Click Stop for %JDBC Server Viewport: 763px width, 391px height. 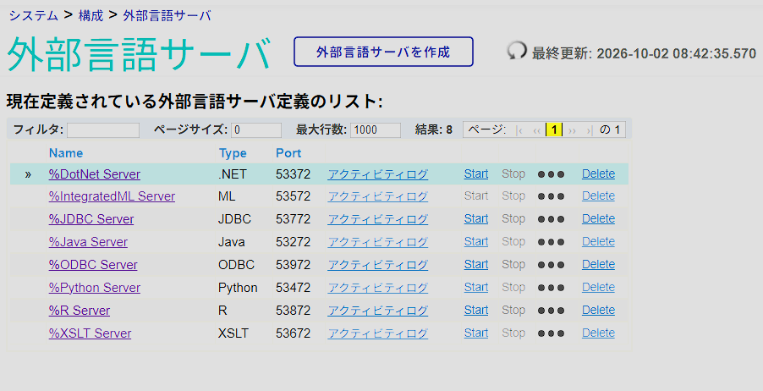513,218
